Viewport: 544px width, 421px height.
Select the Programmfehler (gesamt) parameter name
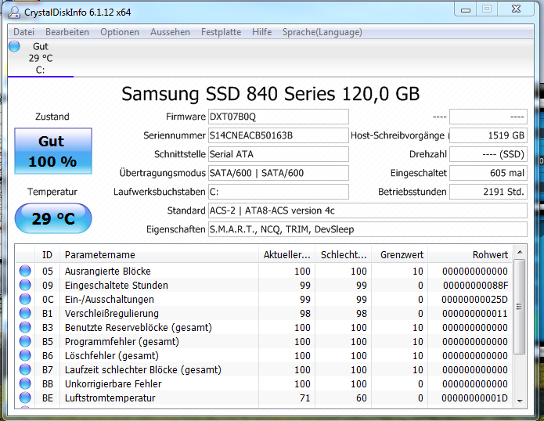pos(122,342)
